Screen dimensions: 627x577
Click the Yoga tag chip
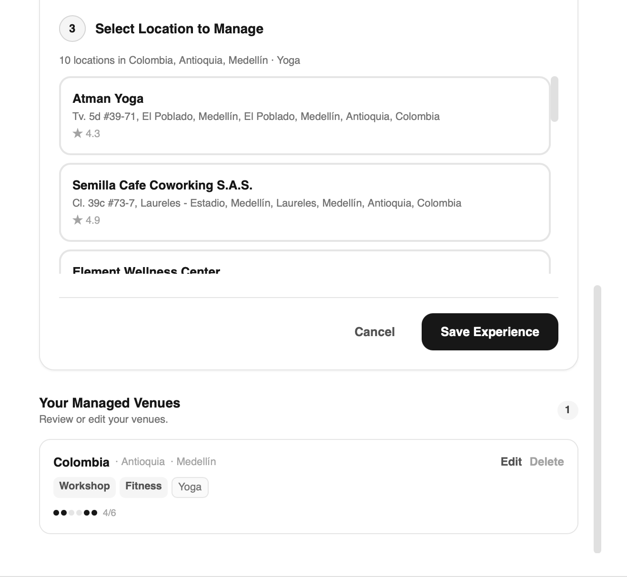click(190, 487)
